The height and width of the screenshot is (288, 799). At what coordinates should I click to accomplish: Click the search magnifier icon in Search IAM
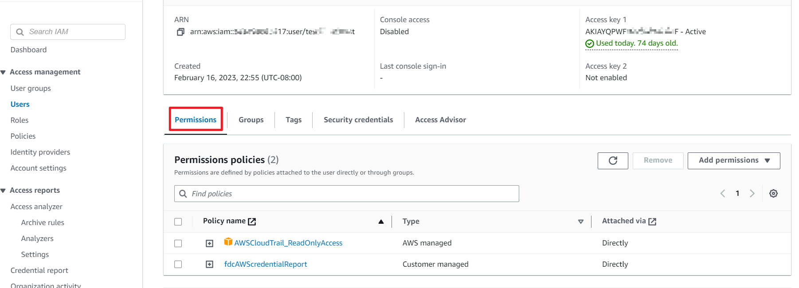(x=20, y=32)
